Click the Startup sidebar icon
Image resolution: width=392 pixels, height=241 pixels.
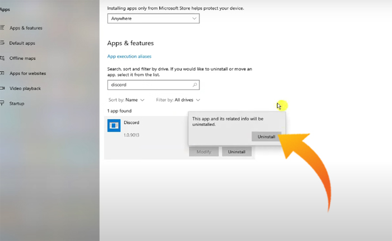coord(2,104)
